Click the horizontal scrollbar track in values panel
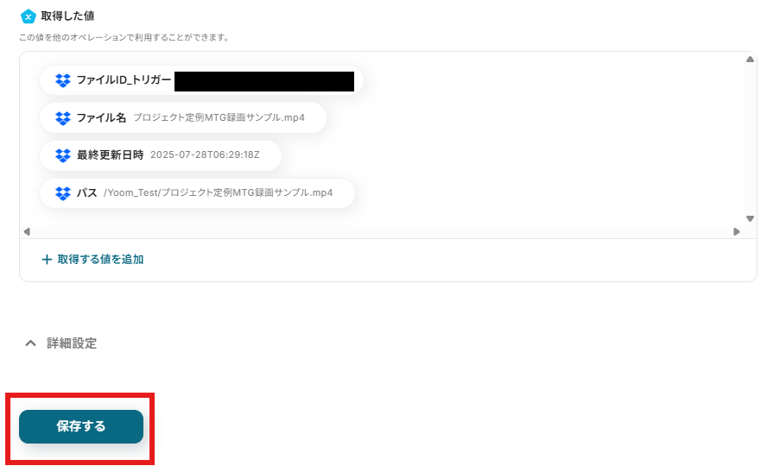Viewport: 780px width, 472px height. 382,231
